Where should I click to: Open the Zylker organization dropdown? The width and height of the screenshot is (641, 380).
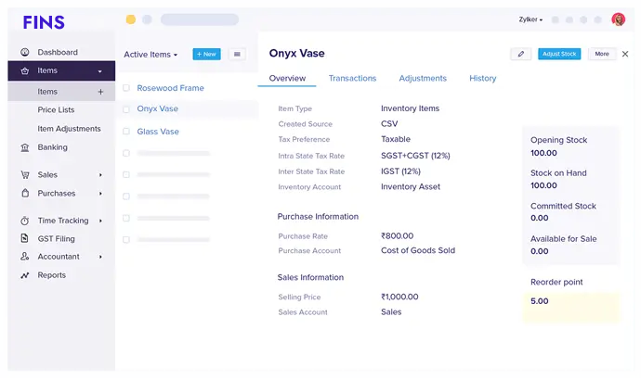point(530,19)
